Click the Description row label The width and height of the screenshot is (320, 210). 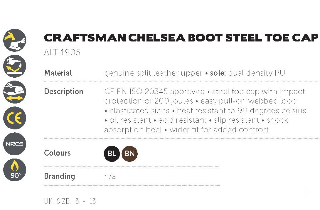tap(63, 91)
